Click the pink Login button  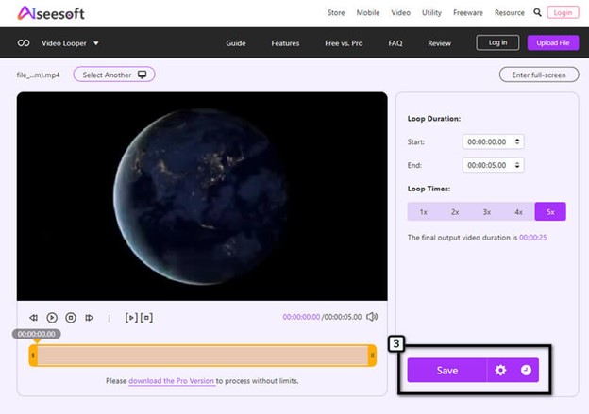pos(563,13)
